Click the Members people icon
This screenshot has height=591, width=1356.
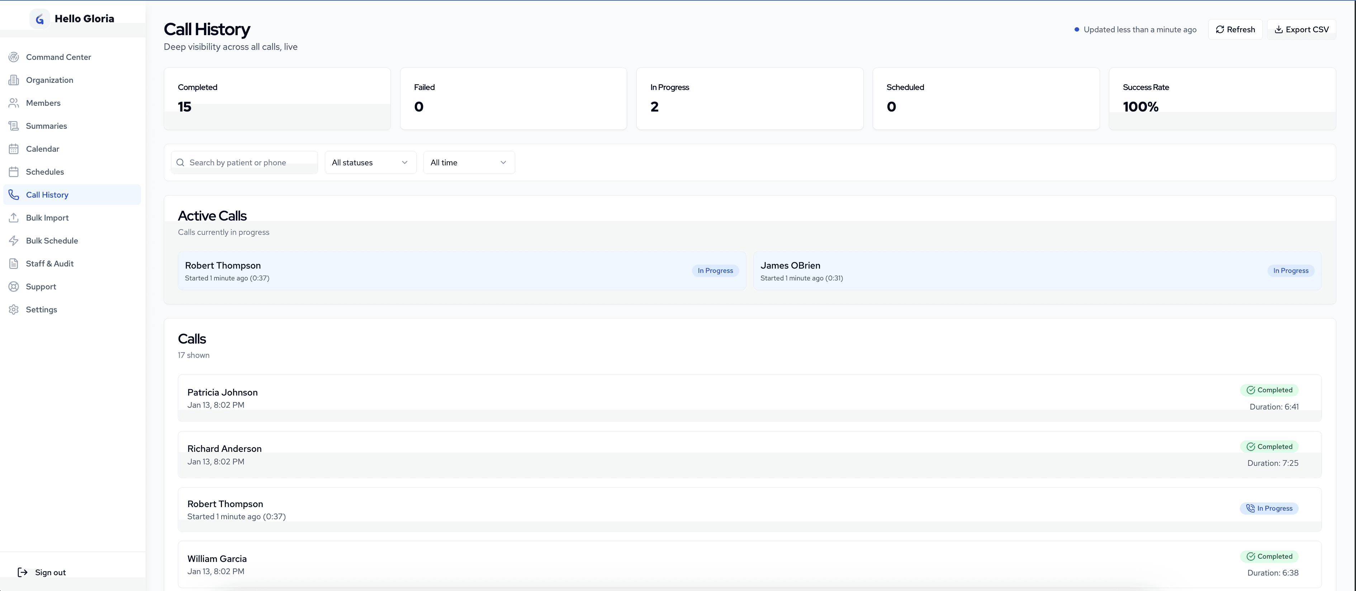[14, 103]
